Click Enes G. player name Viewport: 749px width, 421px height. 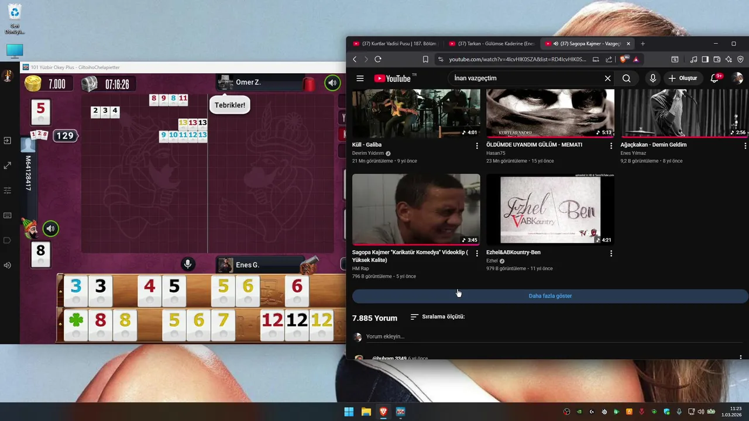tap(248, 265)
